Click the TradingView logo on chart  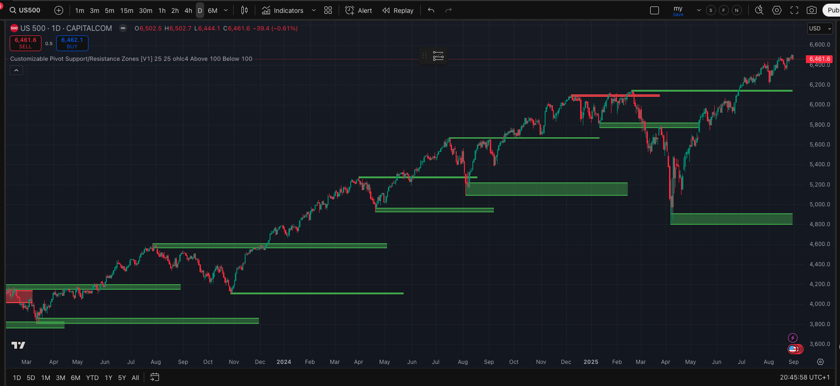tap(18, 345)
